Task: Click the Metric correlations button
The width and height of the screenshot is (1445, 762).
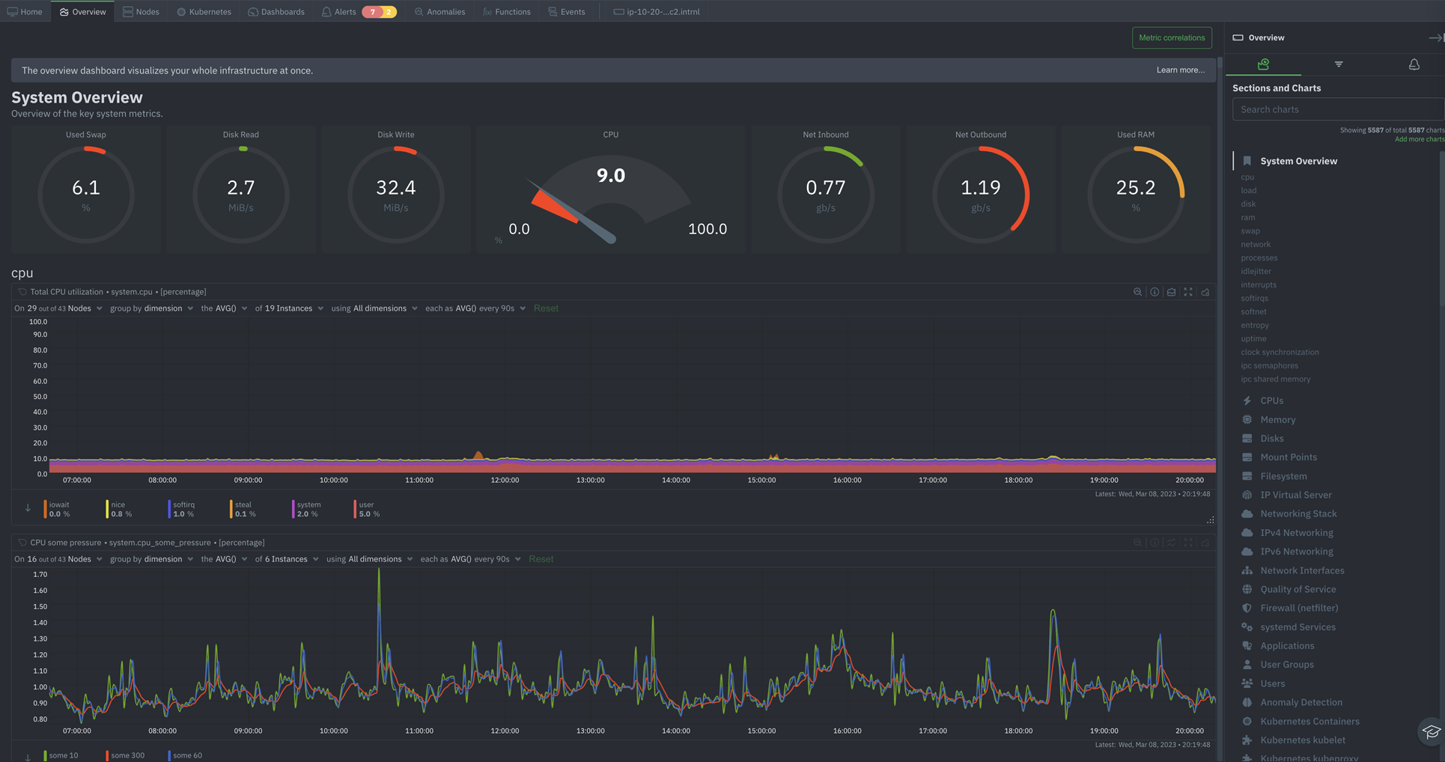Action: coord(1172,37)
